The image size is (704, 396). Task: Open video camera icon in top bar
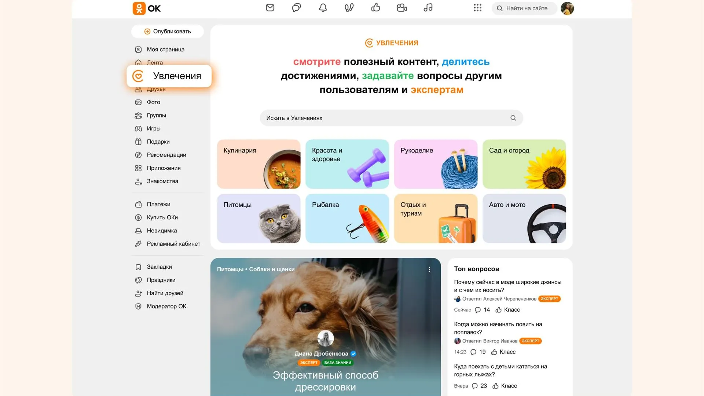click(x=402, y=8)
